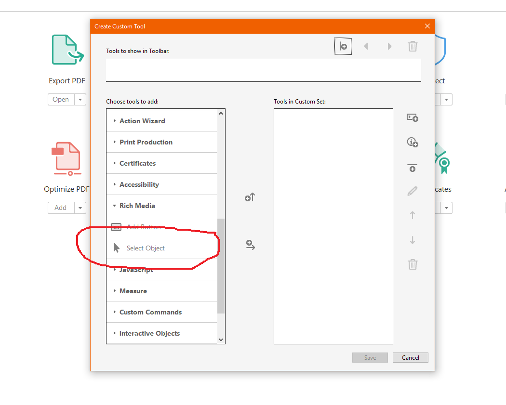Image resolution: width=506 pixels, height=405 pixels.
Task: Click the toolbar trash delete icon
Action: tap(413, 46)
